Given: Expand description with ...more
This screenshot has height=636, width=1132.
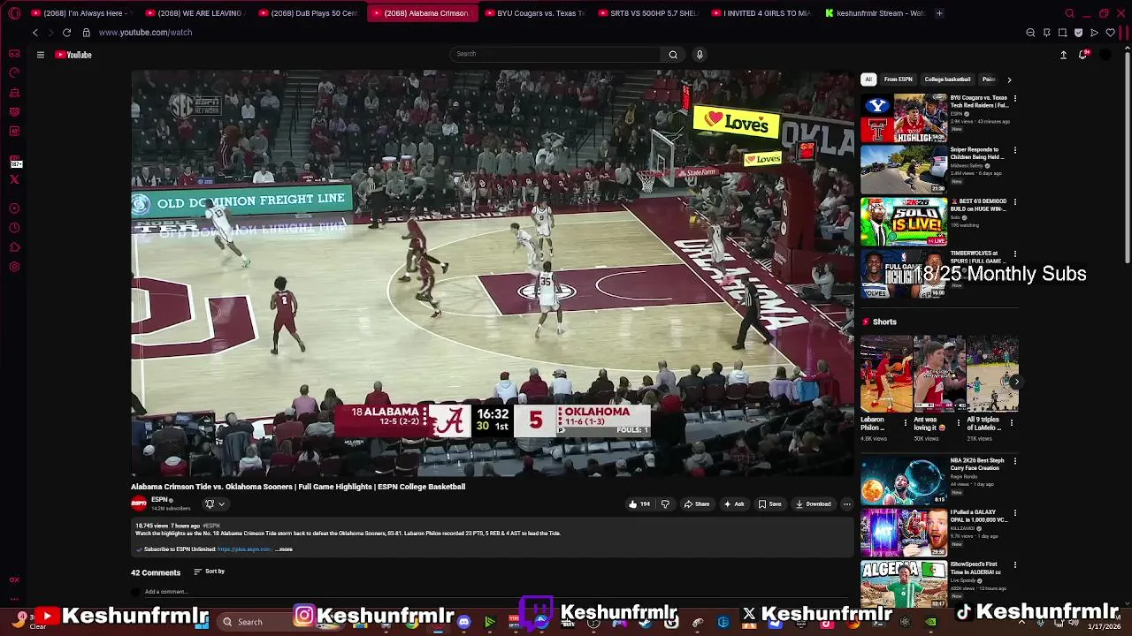Looking at the screenshot, I should click(284, 549).
